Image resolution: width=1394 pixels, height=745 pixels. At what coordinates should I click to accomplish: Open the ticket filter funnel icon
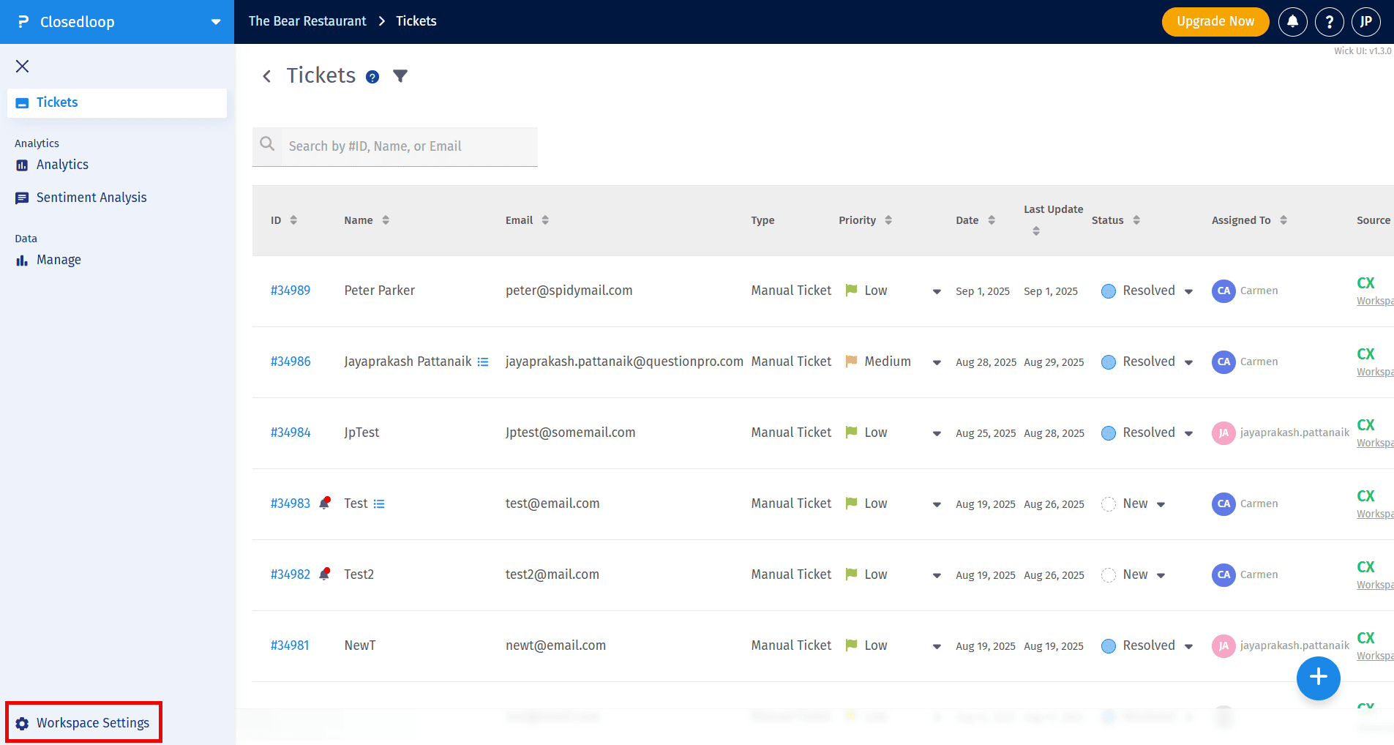tap(400, 76)
